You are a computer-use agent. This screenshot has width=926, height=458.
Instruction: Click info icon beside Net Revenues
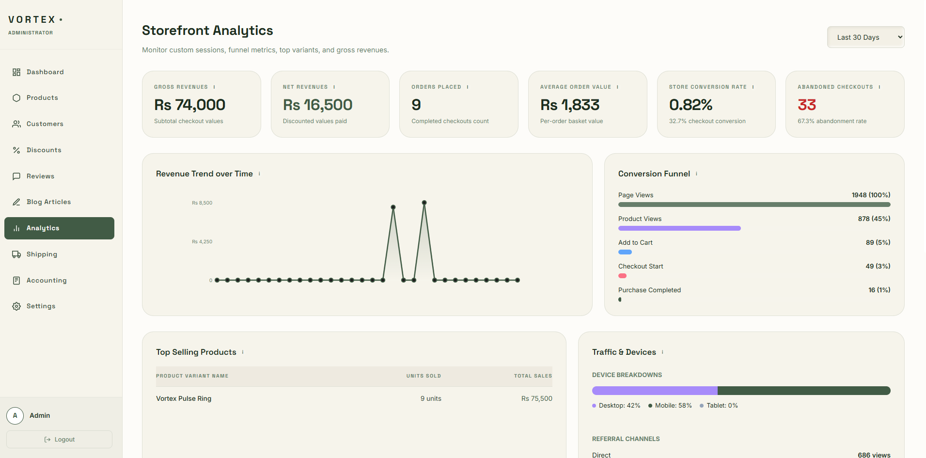point(334,87)
